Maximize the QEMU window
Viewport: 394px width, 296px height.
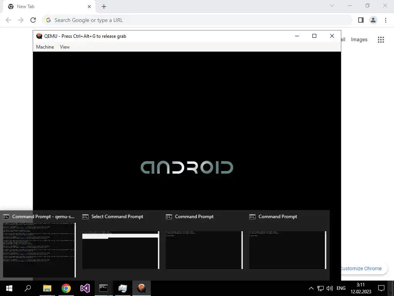(x=314, y=36)
